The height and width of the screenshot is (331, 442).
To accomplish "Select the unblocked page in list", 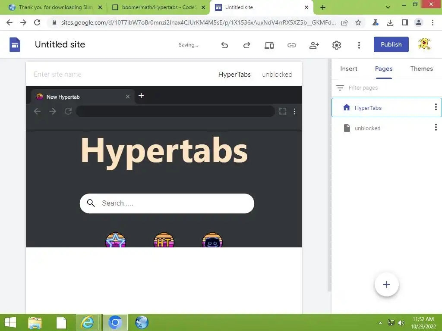I will pyautogui.click(x=386, y=128).
